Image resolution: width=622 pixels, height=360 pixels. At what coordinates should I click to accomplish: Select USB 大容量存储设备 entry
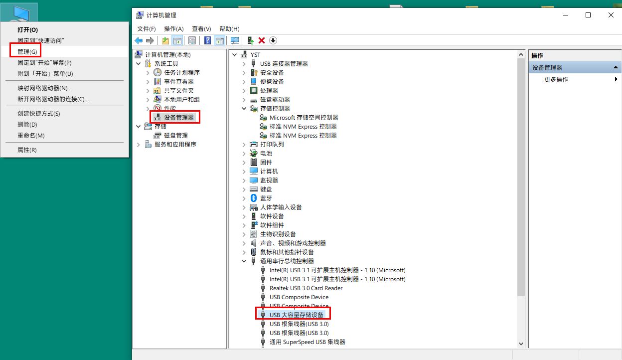(x=296, y=315)
